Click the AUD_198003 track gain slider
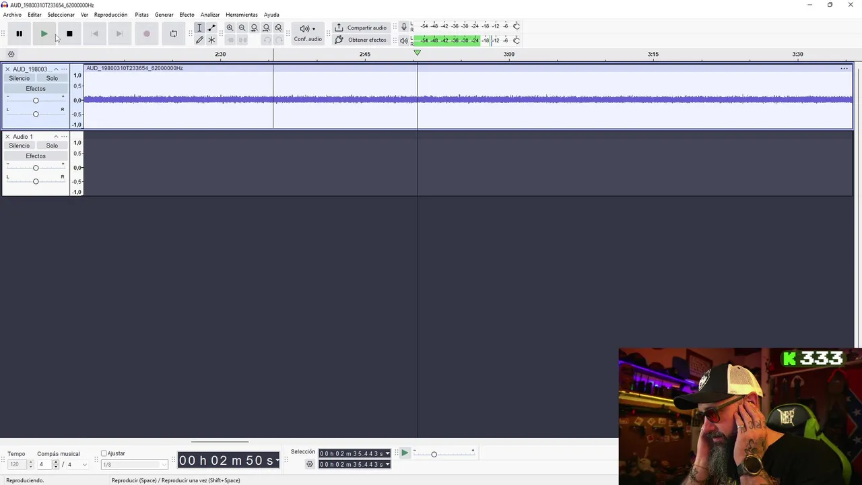The height and width of the screenshot is (485, 862). 36,100
